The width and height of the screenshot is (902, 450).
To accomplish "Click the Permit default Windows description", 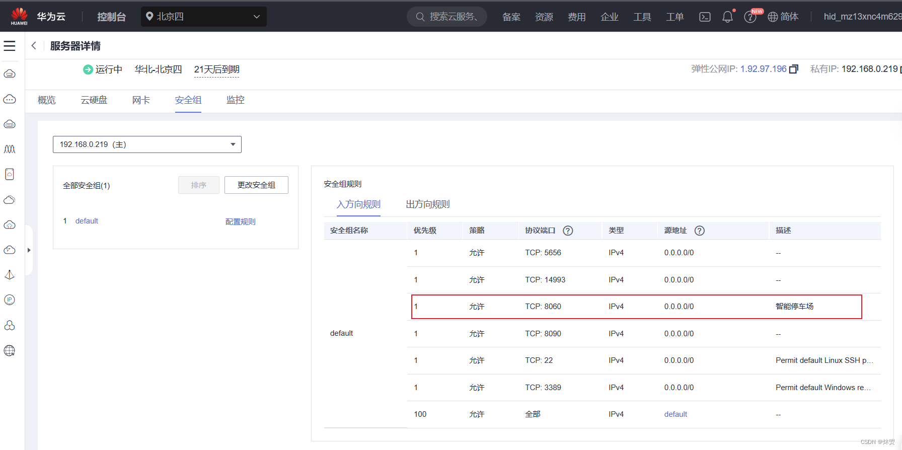I will 823,388.
